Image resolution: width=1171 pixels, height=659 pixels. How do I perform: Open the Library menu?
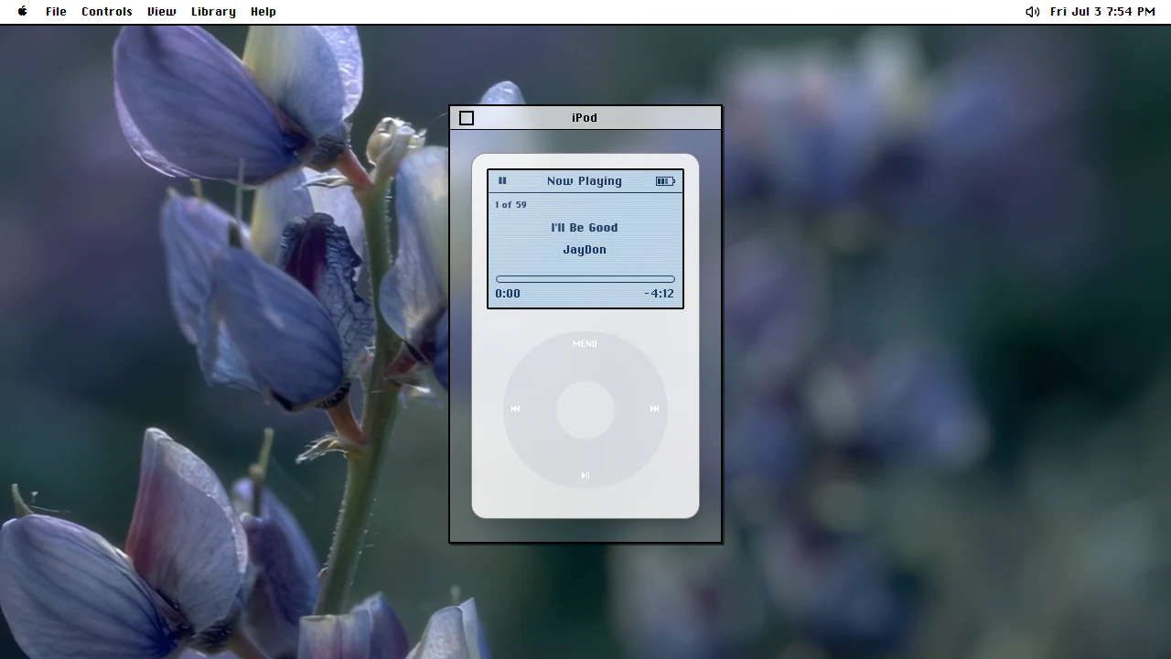[213, 12]
